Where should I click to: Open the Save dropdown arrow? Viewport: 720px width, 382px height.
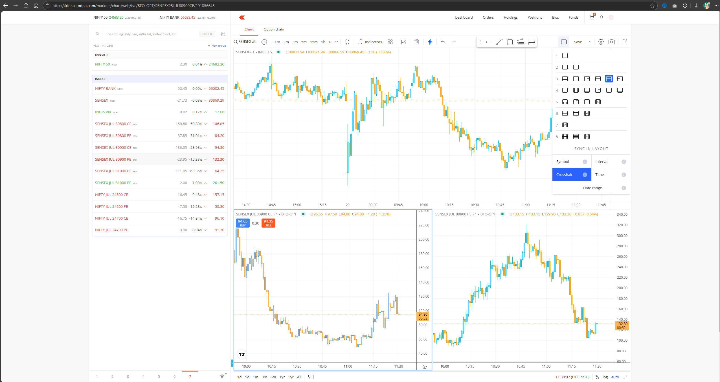click(590, 42)
